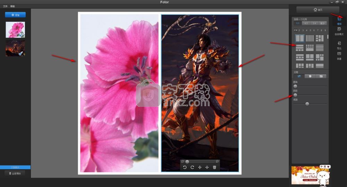The width and height of the screenshot is (347, 187).
Task: Adjust the photo zoom slider handle
Action: 187,162
